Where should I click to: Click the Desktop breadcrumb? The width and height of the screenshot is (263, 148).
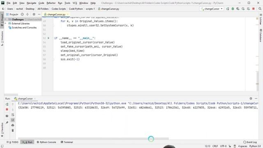click(30, 9)
